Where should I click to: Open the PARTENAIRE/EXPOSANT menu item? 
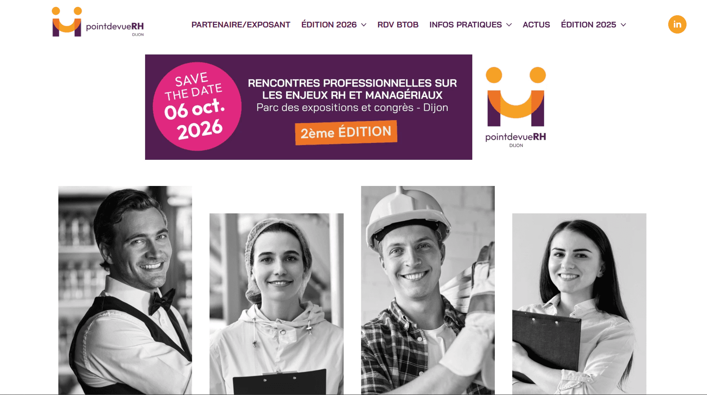[x=241, y=25]
